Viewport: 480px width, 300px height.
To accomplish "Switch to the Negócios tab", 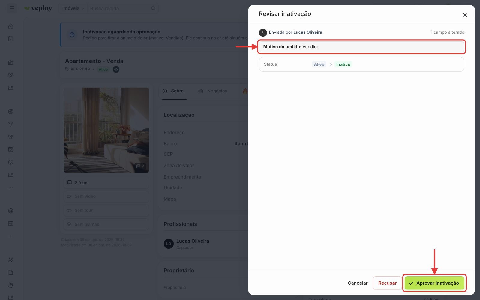I will point(213,91).
